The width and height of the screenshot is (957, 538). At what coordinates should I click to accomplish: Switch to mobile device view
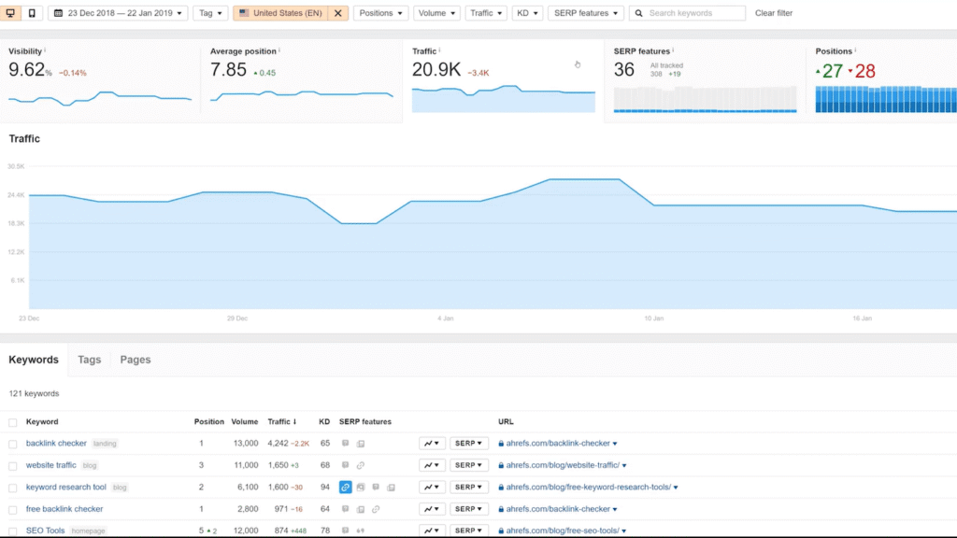pos(33,12)
